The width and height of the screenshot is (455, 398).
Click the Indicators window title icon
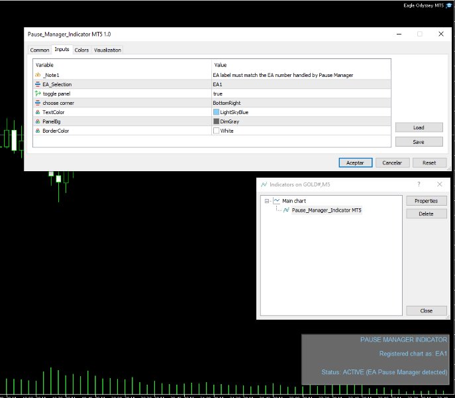click(264, 184)
